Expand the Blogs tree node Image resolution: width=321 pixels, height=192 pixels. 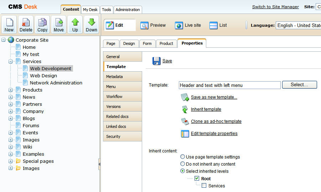[10, 118]
